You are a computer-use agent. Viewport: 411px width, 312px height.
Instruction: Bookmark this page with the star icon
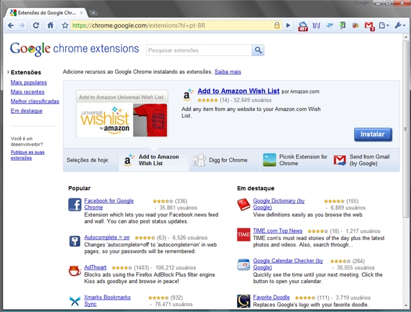(x=65, y=26)
